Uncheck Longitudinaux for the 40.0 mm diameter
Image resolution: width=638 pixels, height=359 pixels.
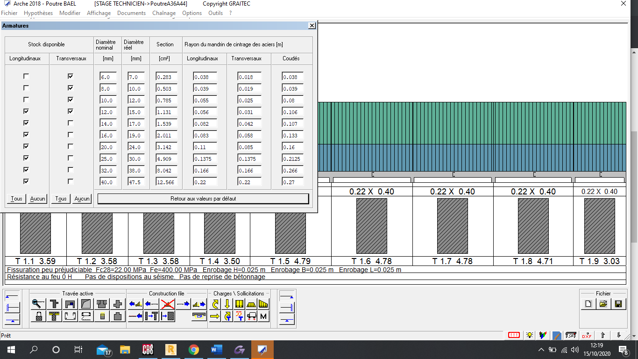(x=26, y=181)
